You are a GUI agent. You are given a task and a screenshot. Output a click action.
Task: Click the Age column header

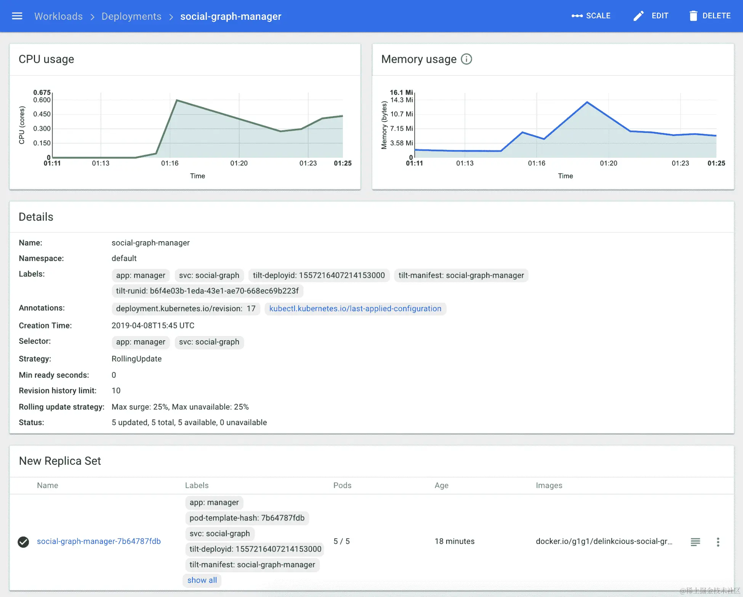tap(441, 485)
